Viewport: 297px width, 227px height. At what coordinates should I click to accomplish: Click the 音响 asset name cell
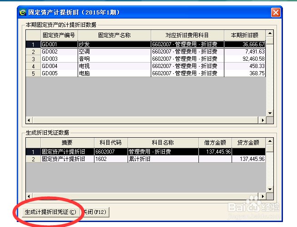click(x=114, y=59)
